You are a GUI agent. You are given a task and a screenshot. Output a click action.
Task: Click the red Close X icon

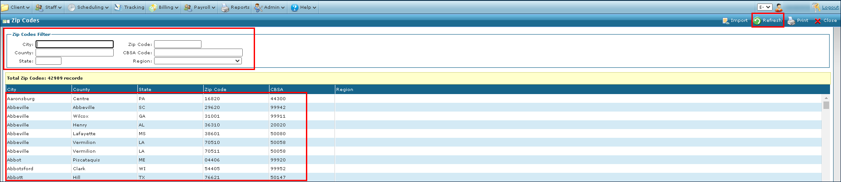click(818, 21)
